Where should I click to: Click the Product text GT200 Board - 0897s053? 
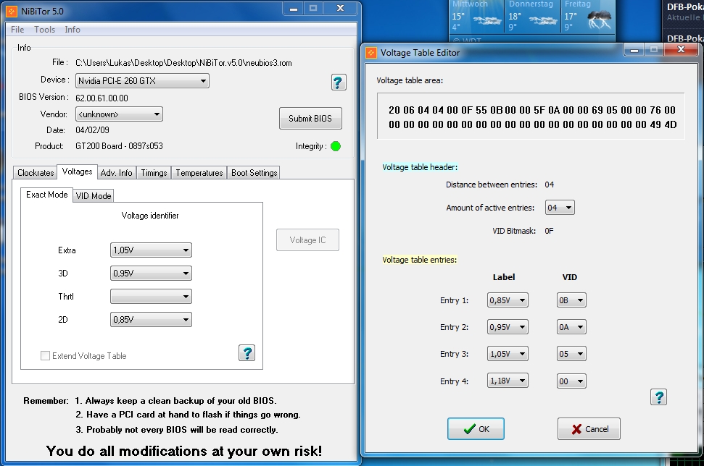[x=119, y=146]
